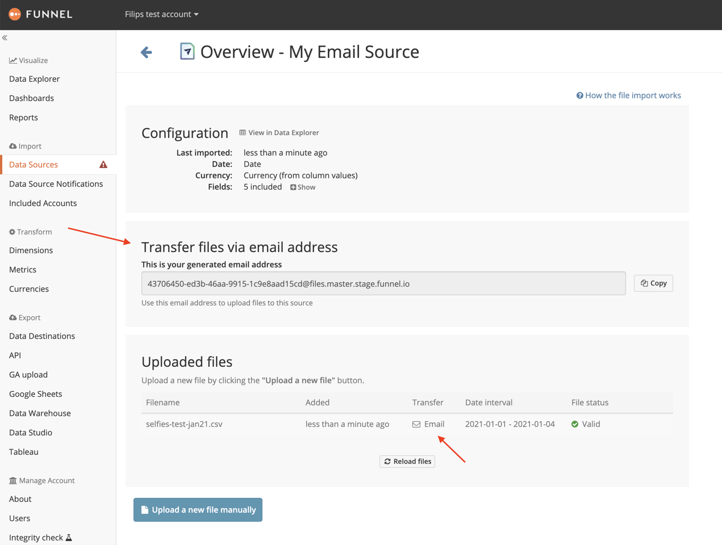Image resolution: width=722 pixels, height=545 pixels.
Task: Open the View in Data Explorer grid icon
Action: pyautogui.click(x=243, y=132)
